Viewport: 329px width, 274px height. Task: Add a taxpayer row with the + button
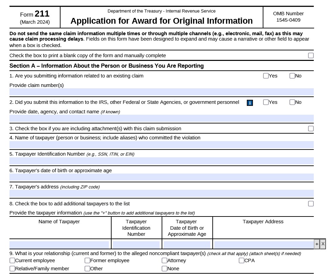click(316, 244)
